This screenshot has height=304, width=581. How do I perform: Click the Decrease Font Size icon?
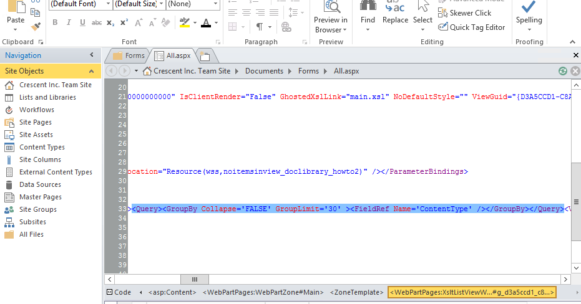pyautogui.click(x=152, y=22)
